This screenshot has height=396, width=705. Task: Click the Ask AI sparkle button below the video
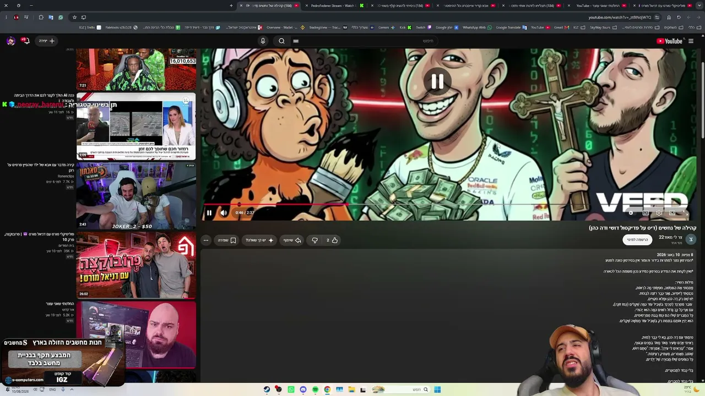pos(259,240)
